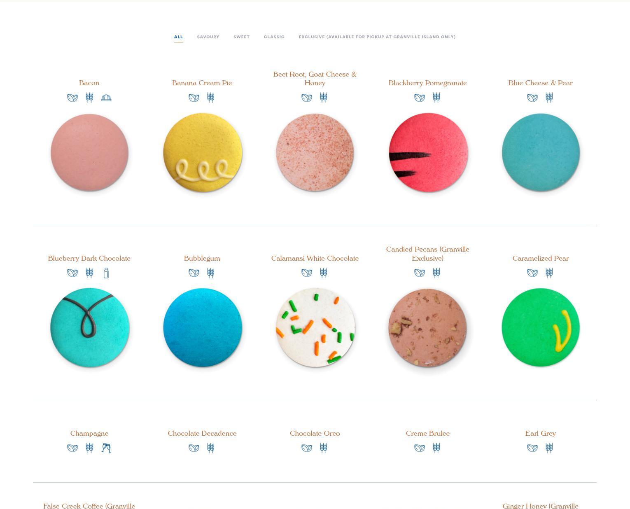The height and width of the screenshot is (509, 630).
Task: Click the wheat icon under Chocolate Oreo
Action: click(x=324, y=448)
